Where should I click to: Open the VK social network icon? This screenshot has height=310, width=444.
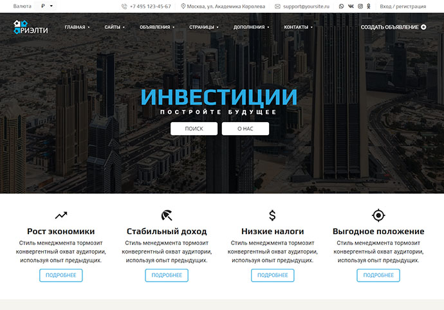(x=351, y=6)
